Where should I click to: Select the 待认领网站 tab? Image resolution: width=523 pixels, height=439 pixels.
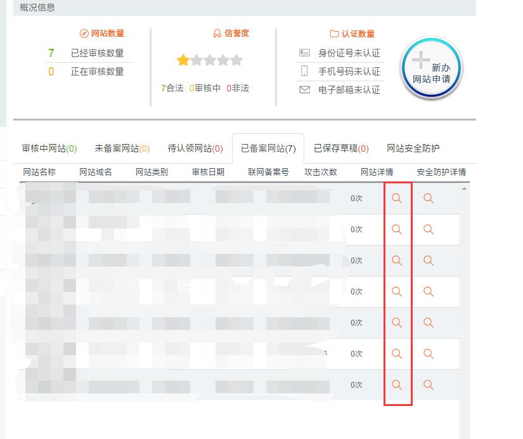(195, 148)
